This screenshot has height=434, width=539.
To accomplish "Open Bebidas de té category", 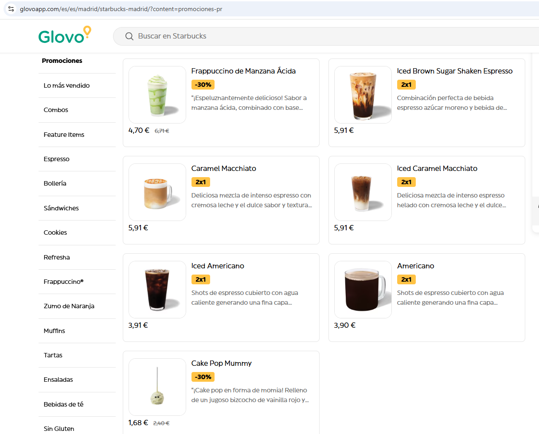I will pyautogui.click(x=63, y=404).
